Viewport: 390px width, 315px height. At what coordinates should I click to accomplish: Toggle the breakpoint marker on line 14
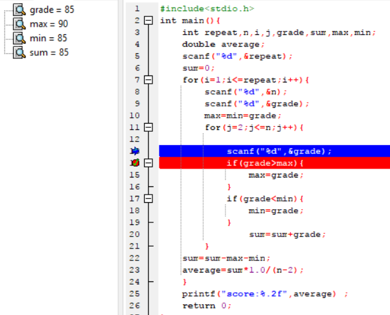coord(135,163)
